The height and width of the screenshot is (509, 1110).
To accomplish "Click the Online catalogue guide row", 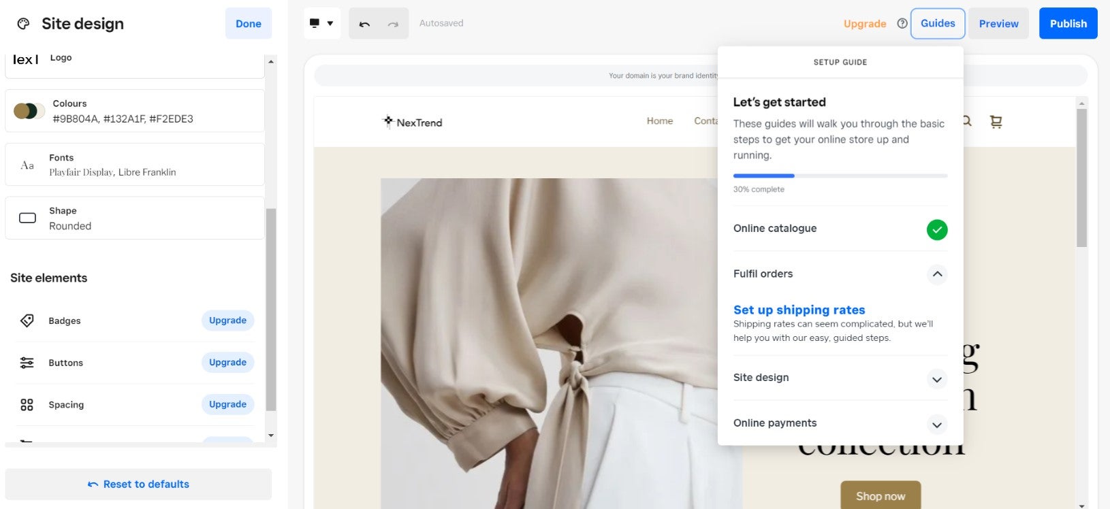I will (840, 229).
